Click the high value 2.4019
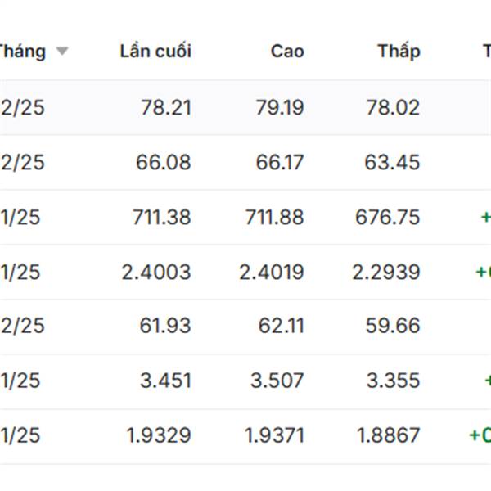The image size is (491, 491). [x=272, y=272]
